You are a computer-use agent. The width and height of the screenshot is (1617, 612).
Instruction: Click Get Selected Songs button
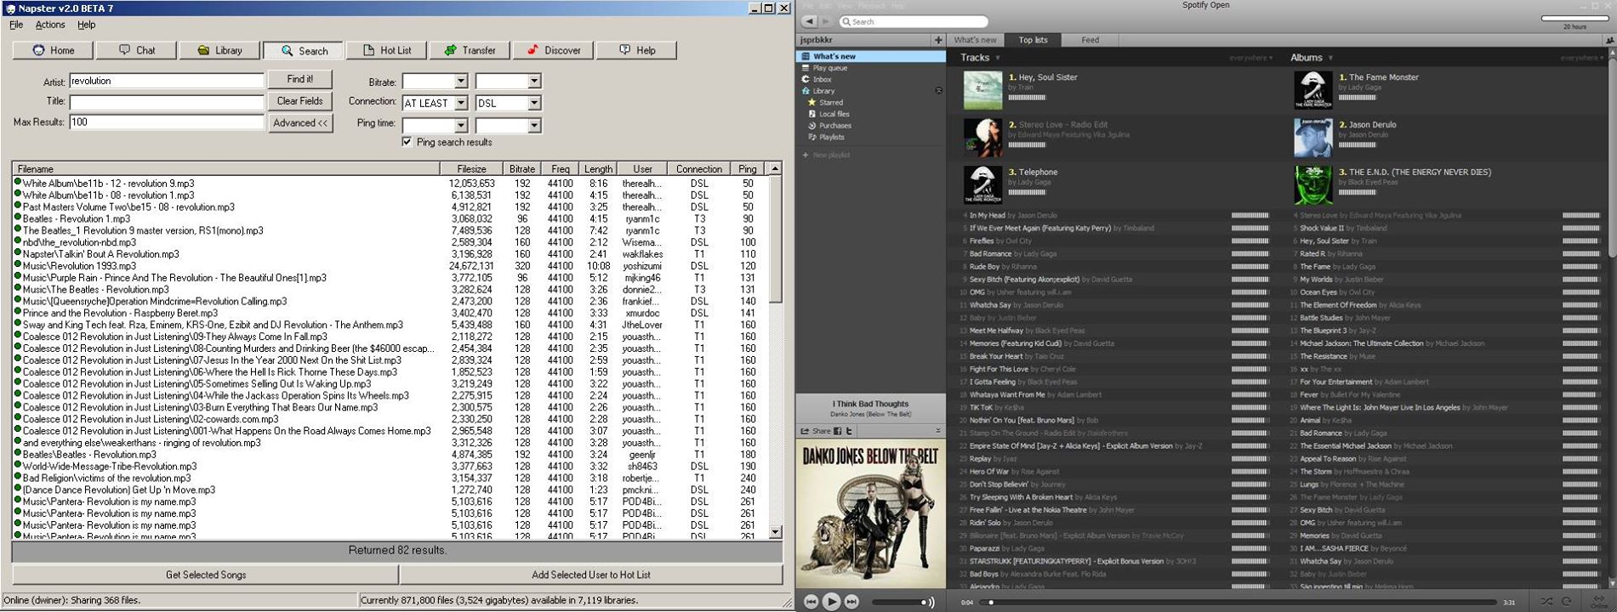(206, 575)
